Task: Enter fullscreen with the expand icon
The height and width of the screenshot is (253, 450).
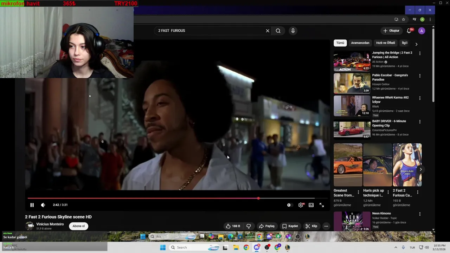Action: pos(322,205)
